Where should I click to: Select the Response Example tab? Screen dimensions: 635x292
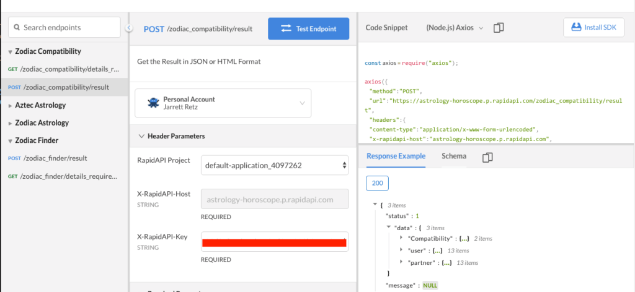click(x=396, y=156)
